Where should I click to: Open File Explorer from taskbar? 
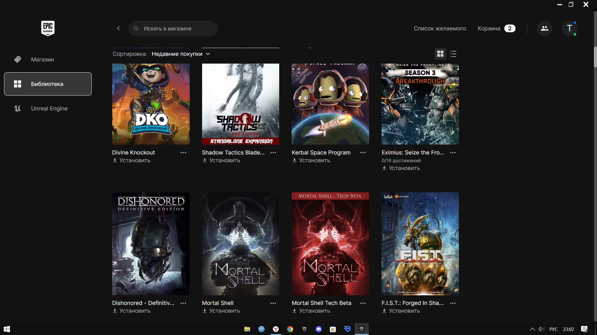coord(247,329)
